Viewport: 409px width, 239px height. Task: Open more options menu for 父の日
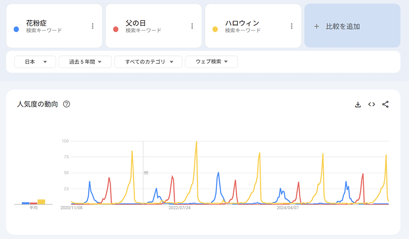coord(192,26)
